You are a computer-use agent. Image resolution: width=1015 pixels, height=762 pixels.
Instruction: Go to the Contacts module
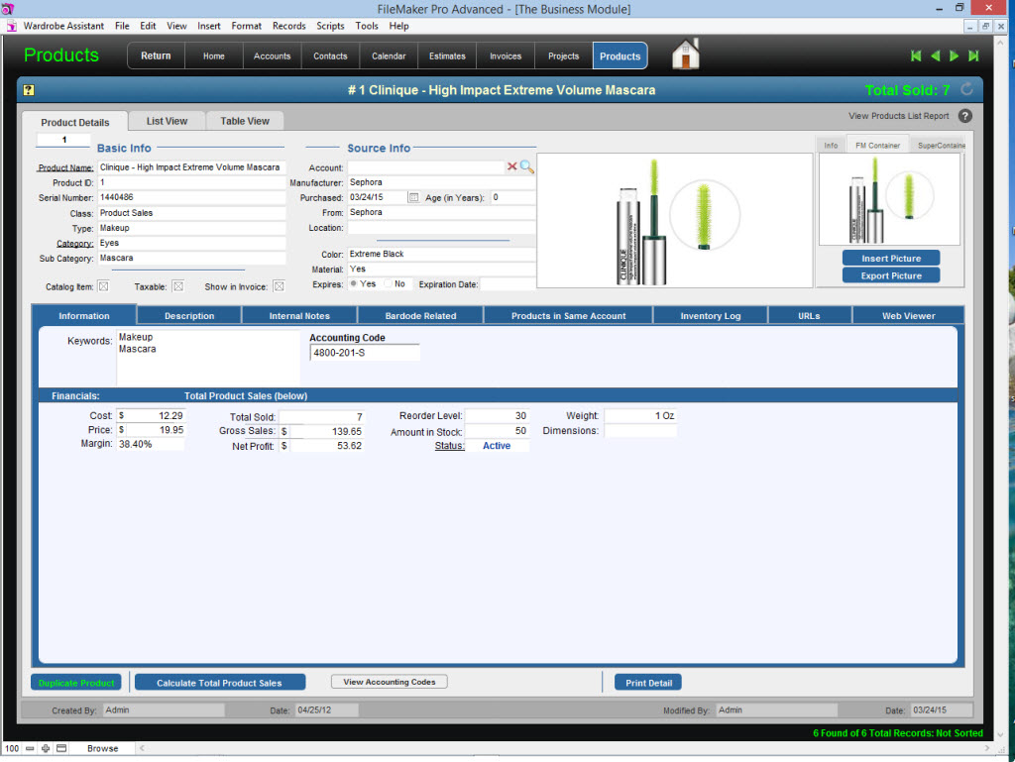pyautogui.click(x=330, y=55)
